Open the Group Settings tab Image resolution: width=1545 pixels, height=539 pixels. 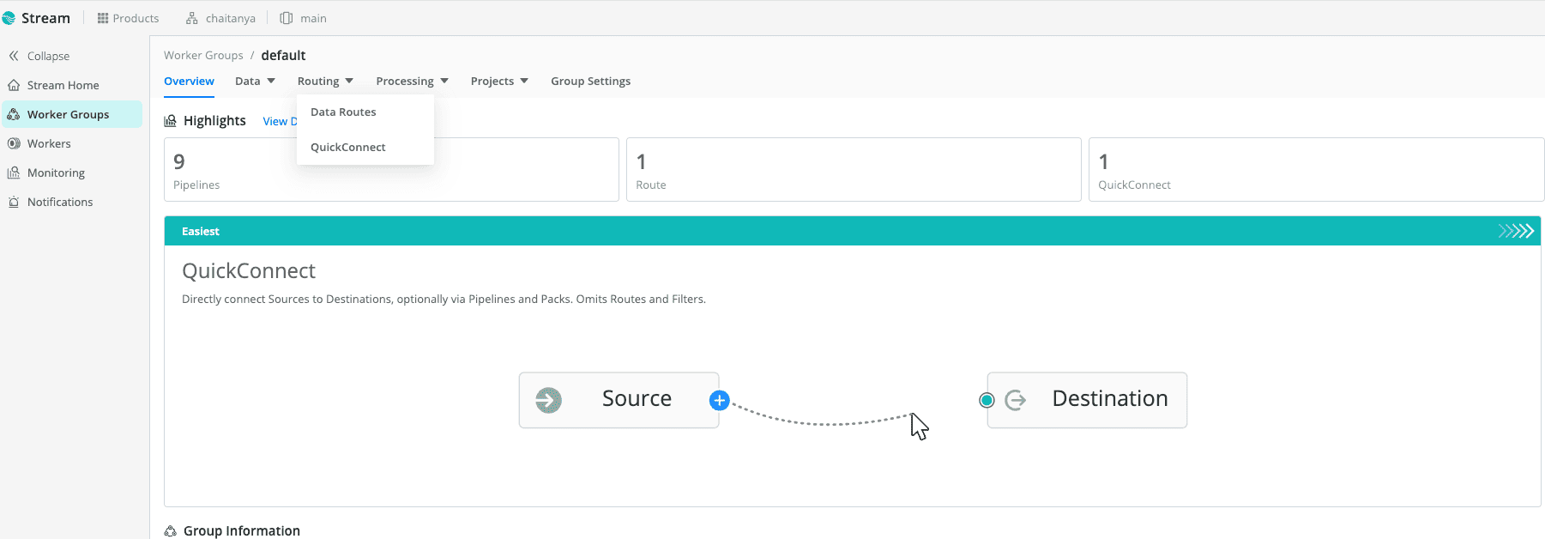(590, 81)
